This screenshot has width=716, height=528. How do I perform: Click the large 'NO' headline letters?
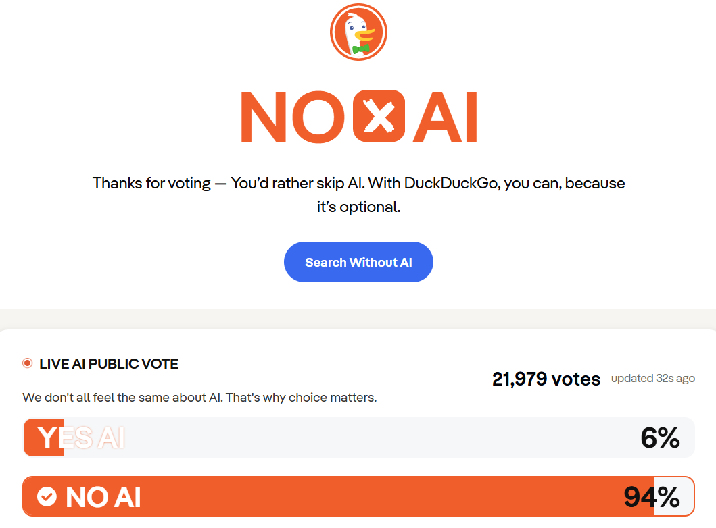point(293,117)
